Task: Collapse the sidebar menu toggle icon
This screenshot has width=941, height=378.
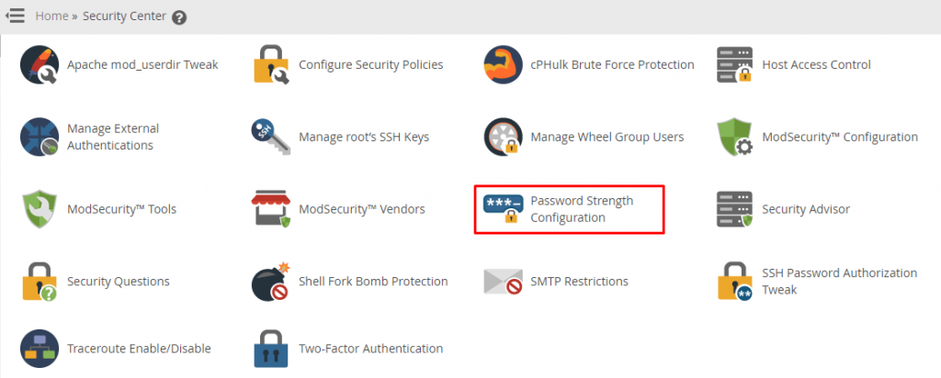Action: point(15,17)
